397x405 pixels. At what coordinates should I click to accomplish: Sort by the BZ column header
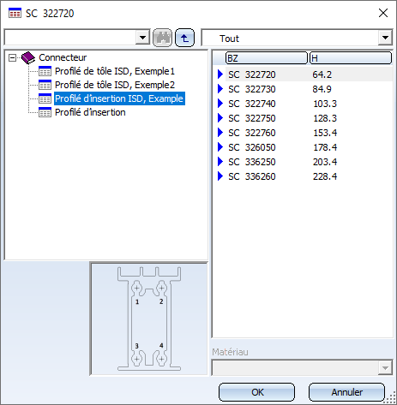(x=267, y=58)
